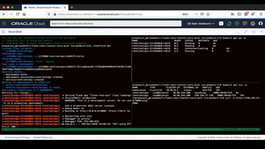Screen dimensions: 265x149
Task: Bookmark this page with the star icon
Action: (208, 14)
